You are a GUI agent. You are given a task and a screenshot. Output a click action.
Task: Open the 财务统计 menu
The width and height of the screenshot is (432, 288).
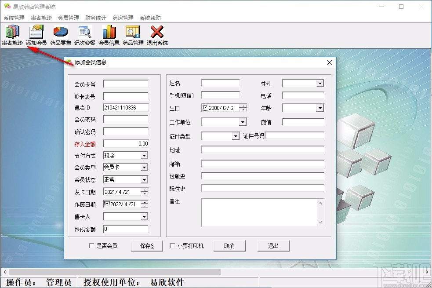click(x=95, y=18)
